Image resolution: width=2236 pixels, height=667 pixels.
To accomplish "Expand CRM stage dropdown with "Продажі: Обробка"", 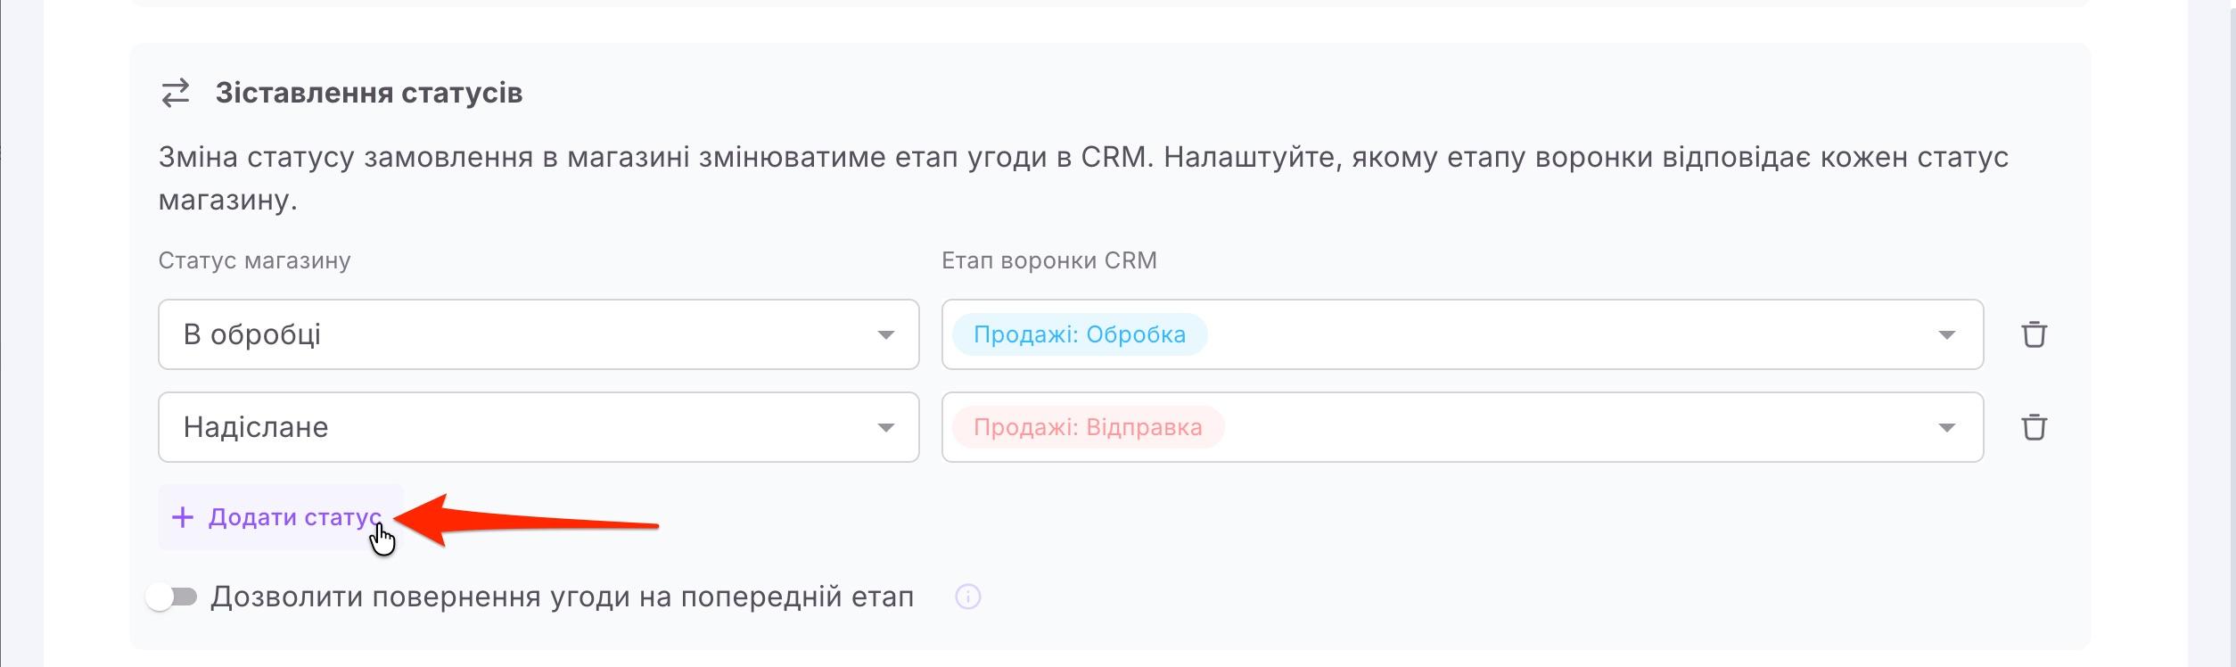I will pos(1462,334).
